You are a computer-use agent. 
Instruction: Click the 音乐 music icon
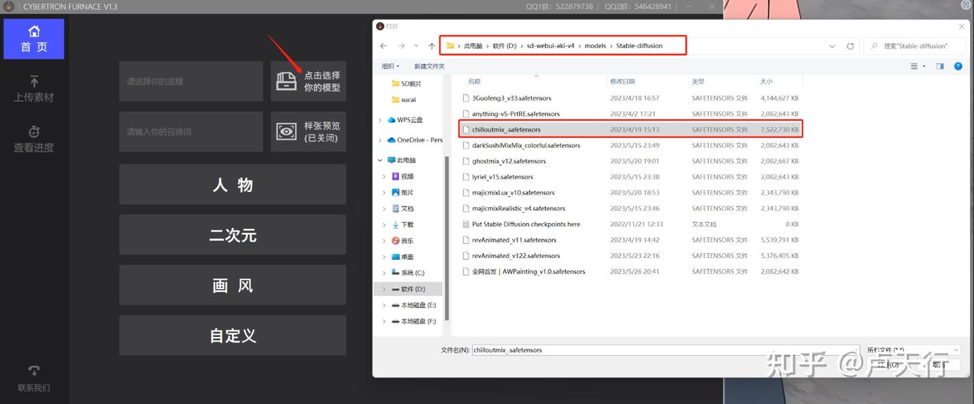(395, 241)
